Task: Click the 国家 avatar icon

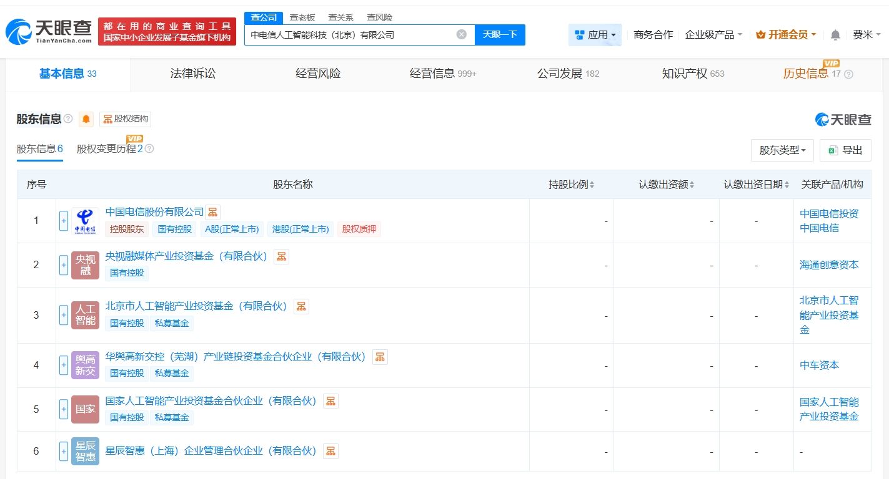Action: [85, 409]
